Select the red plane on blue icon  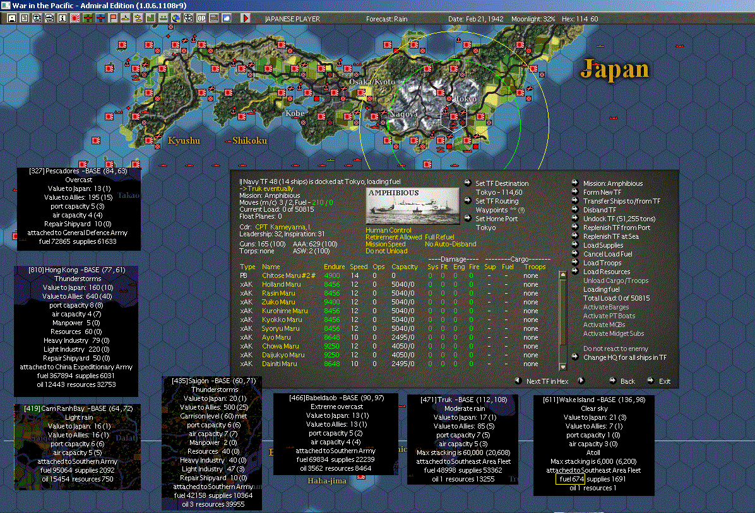100,18
